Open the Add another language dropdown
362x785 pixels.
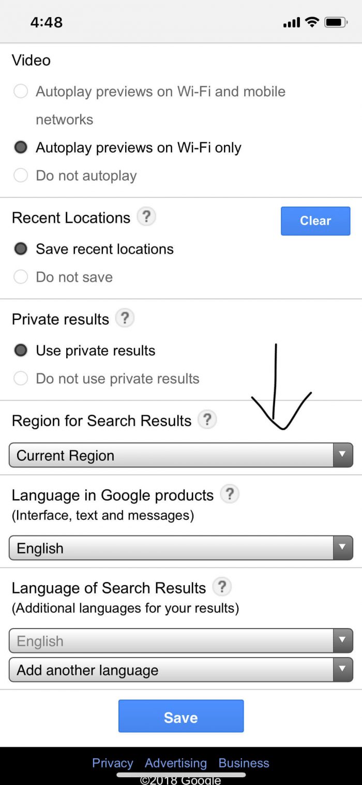181,670
